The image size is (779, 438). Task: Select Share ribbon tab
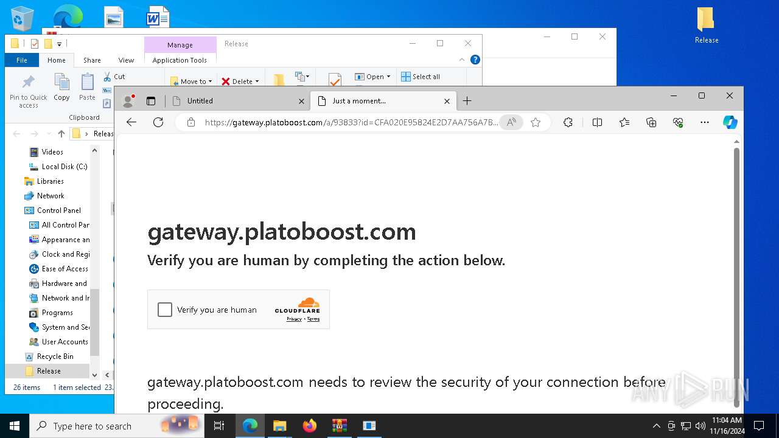click(92, 60)
